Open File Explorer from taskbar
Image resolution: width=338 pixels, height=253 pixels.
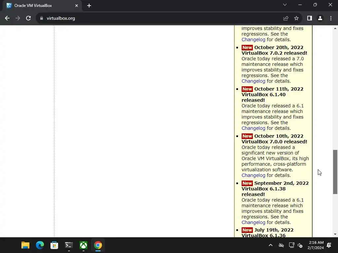pyautogui.click(x=25, y=245)
